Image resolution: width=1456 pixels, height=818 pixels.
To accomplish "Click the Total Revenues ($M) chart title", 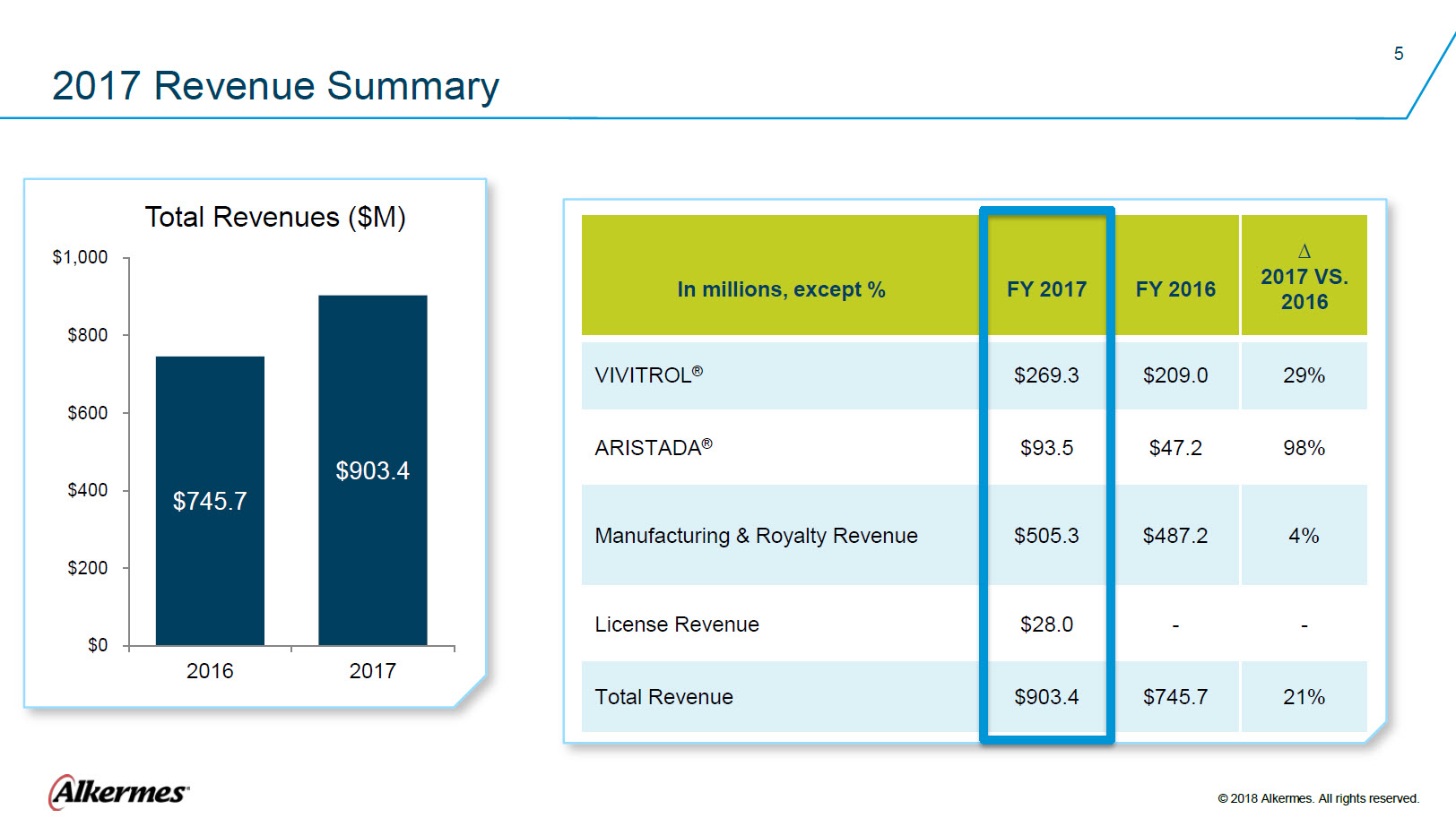I will point(275,218).
